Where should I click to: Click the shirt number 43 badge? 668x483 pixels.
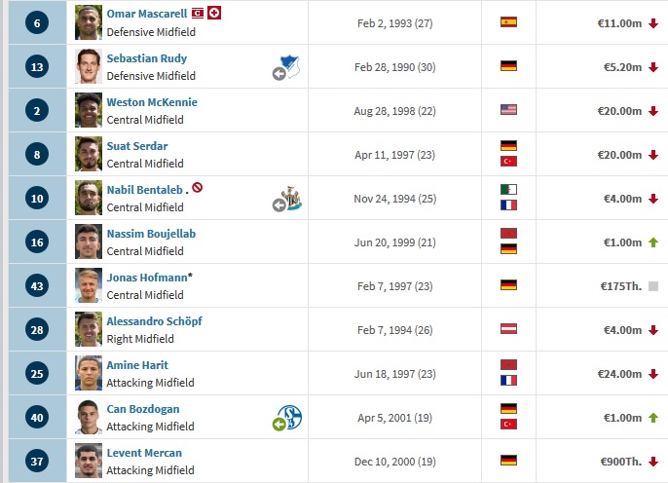pyautogui.click(x=36, y=286)
